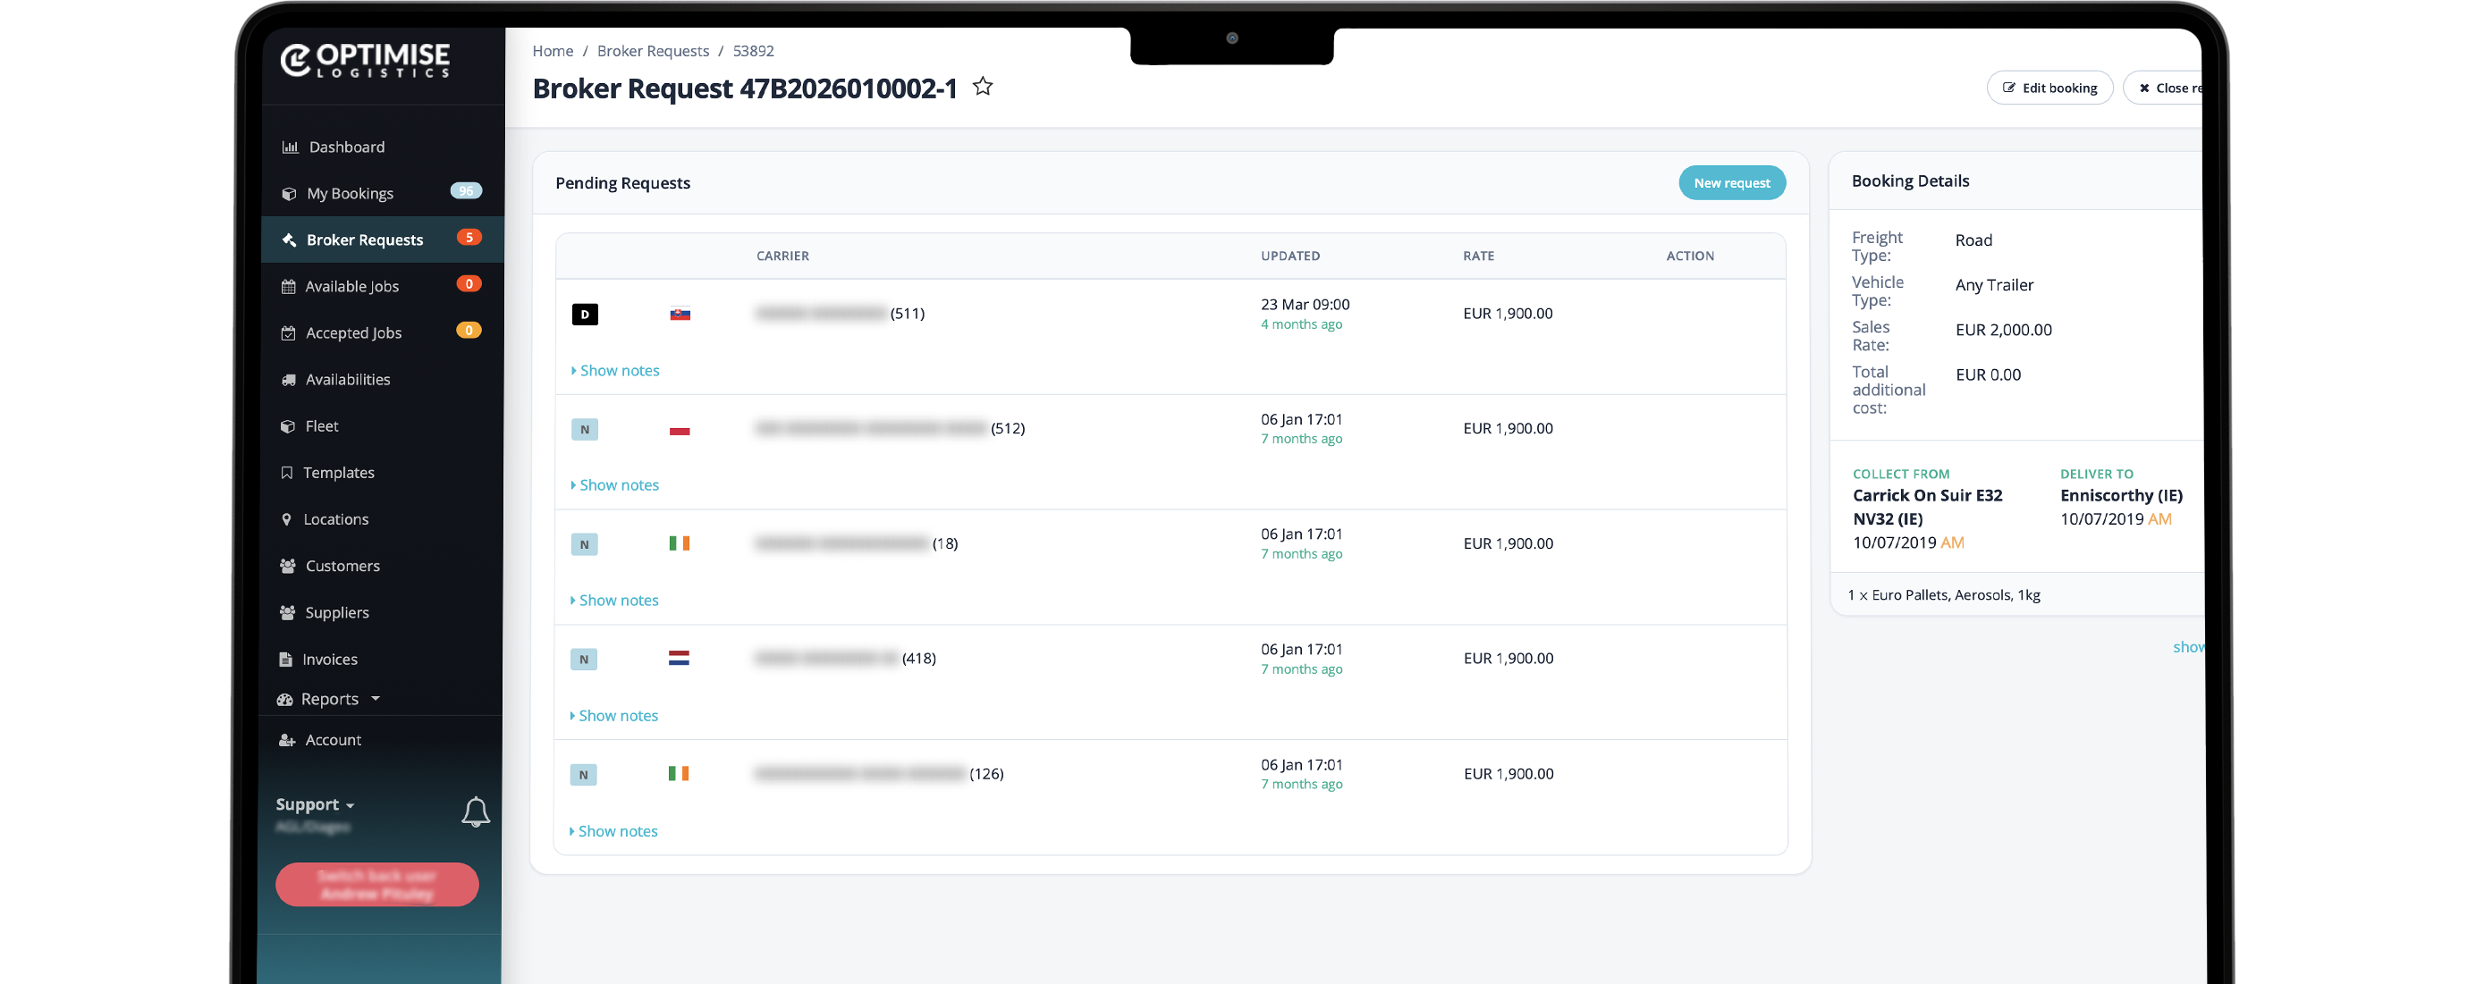Click the D status badge for carrier 511
The image size is (2476, 984).
coord(585,315)
